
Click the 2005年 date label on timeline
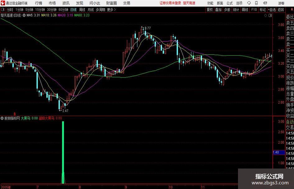[6, 187]
